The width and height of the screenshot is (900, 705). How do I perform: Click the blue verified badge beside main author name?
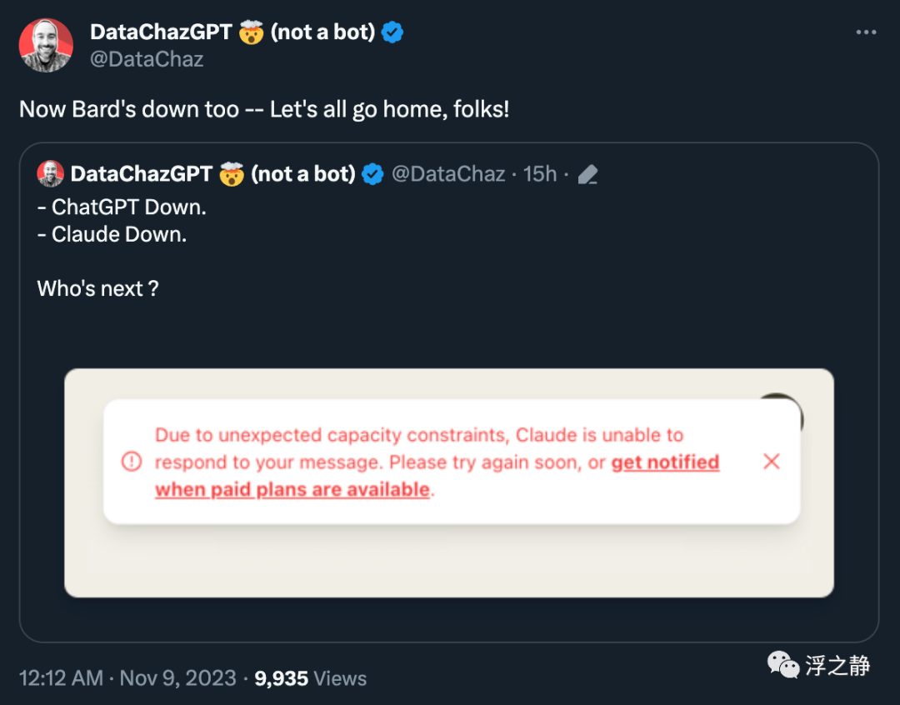click(392, 32)
